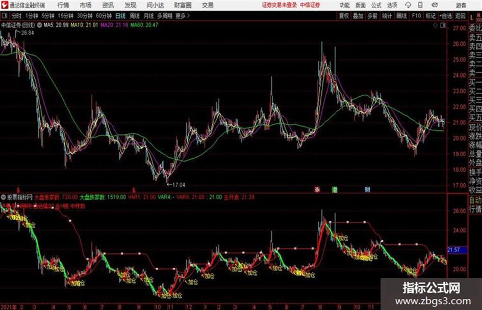Switch to 周线 weekly period

[x=135, y=16]
